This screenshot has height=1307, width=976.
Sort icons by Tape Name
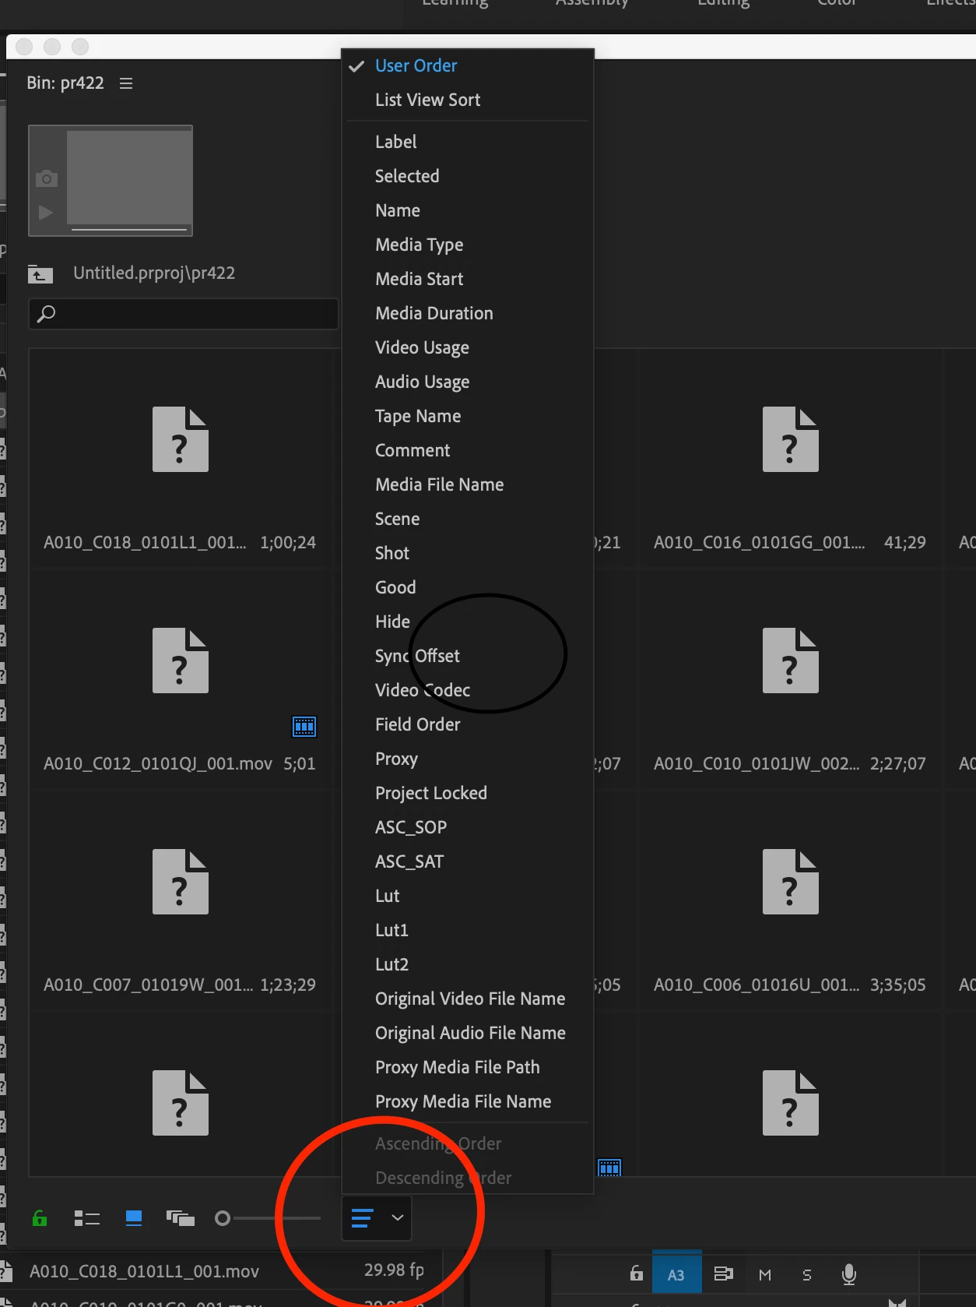pyautogui.click(x=467, y=417)
